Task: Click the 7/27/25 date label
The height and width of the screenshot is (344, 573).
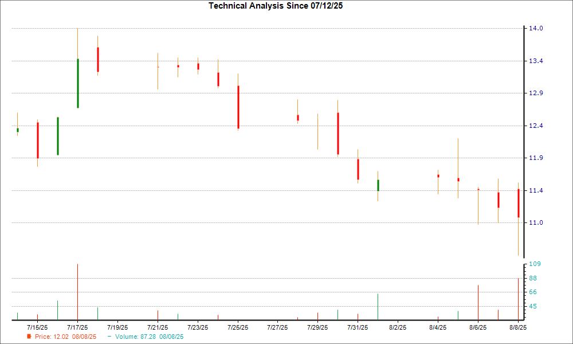Action: coord(277,327)
